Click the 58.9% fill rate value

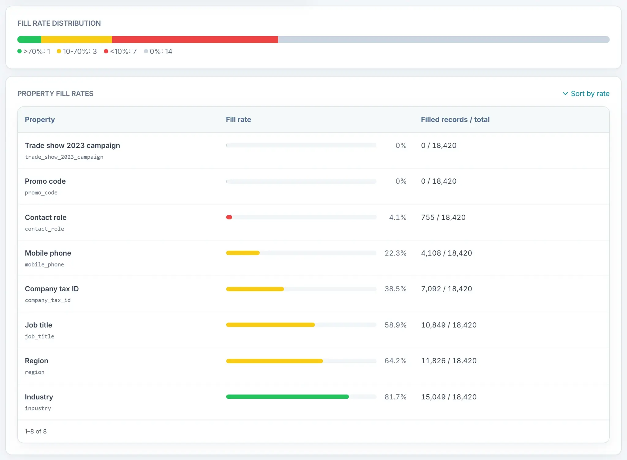(x=396, y=325)
